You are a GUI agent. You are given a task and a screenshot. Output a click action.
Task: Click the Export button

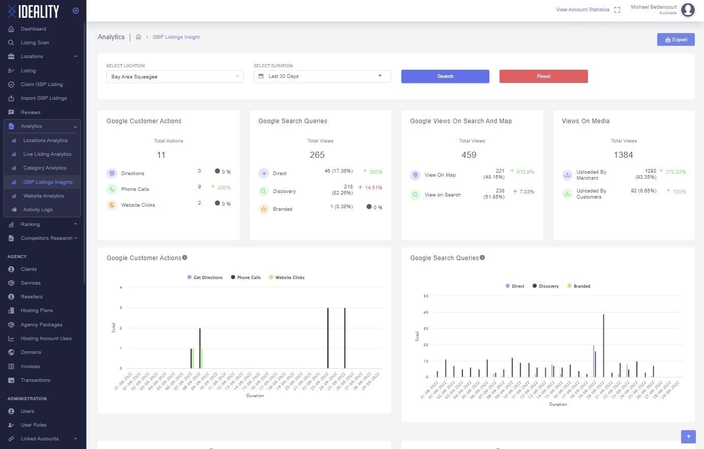[676, 40]
